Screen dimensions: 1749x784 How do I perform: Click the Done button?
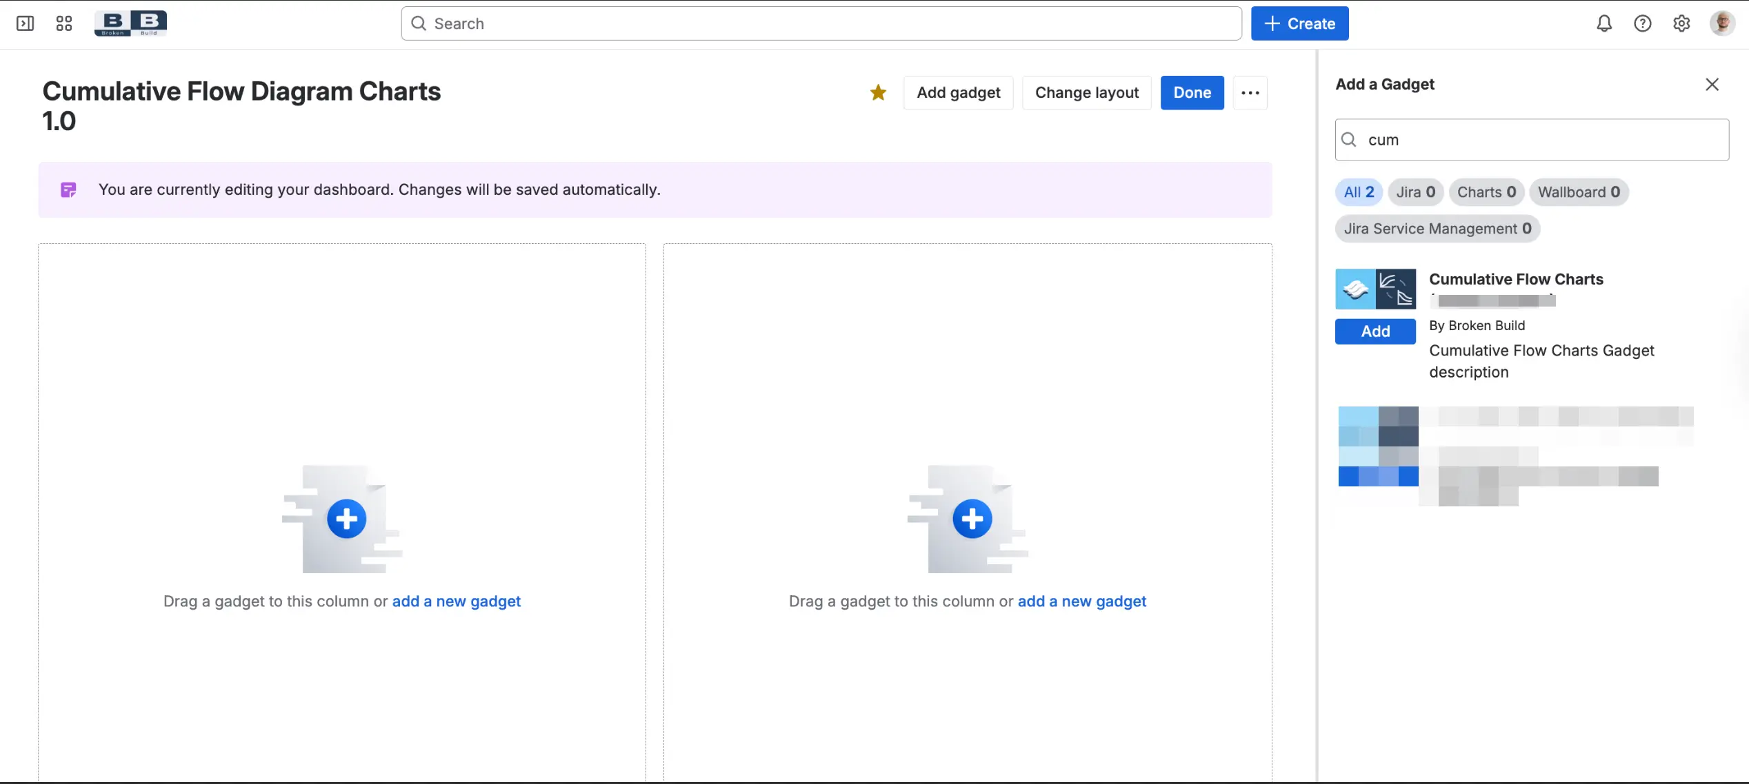[x=1192, y=92]
